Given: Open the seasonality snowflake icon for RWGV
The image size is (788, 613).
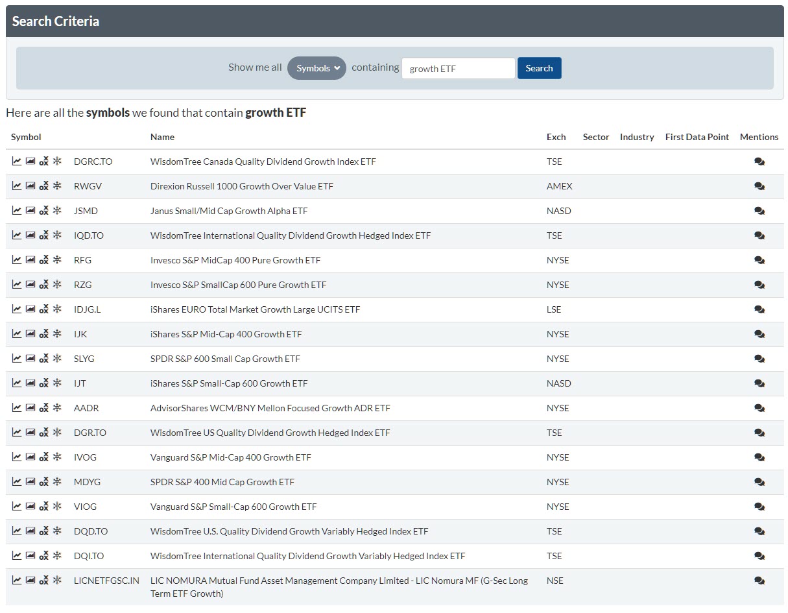Looking at the screenshot, I should 57,186.
